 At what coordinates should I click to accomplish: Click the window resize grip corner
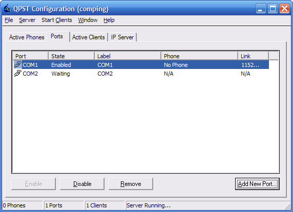pos(287,206)
